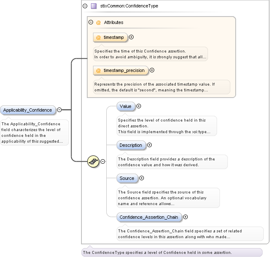The image size is (270, 258).
Task: Click the yellow sequence compositor icon
Action: [93, 161]
